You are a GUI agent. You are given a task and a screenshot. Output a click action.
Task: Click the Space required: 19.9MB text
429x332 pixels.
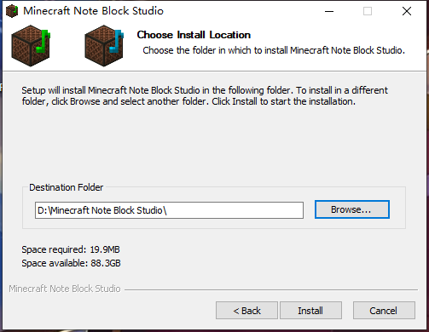pyautogui.click(x=71, y=249)
